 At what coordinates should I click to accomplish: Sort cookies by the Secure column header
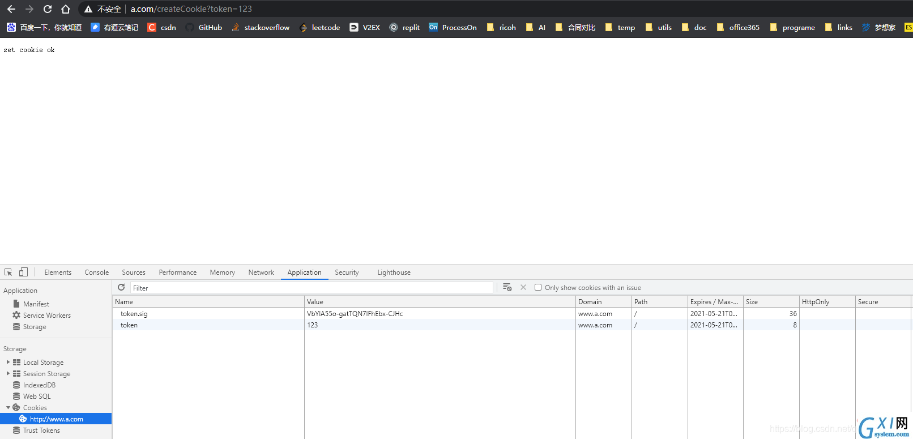[883, 302]
